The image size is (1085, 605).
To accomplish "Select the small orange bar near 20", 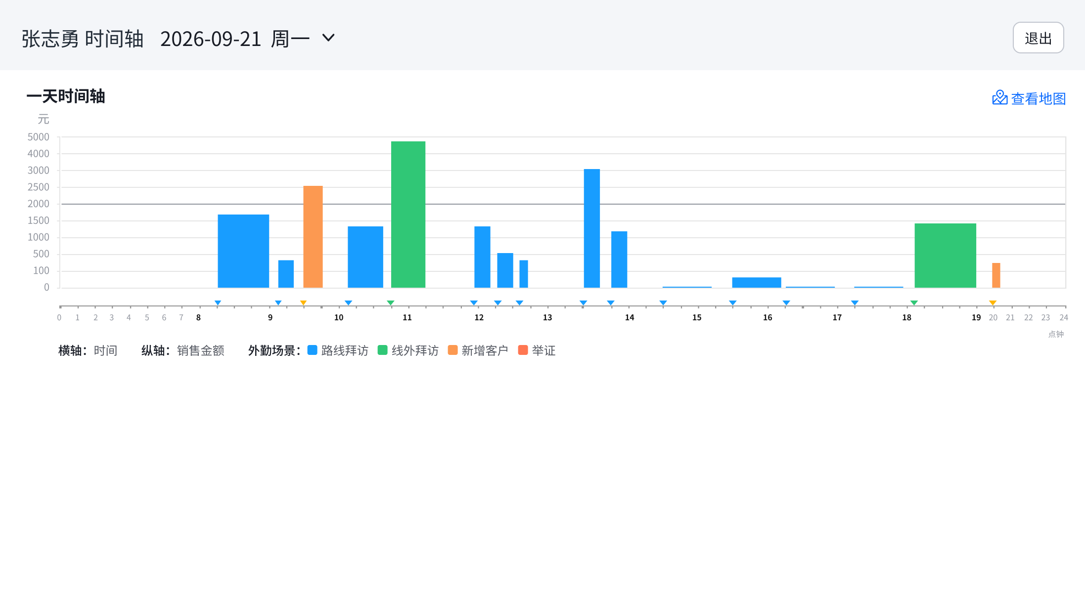I will click(996, 275).
